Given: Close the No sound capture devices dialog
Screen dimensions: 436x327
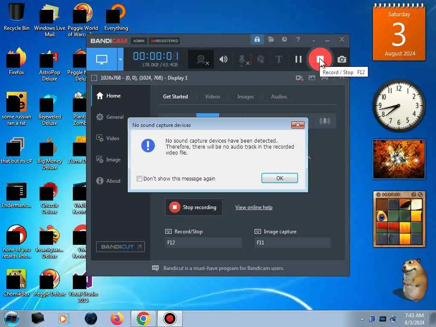Looking at the screenshot, I should point(298,125).
